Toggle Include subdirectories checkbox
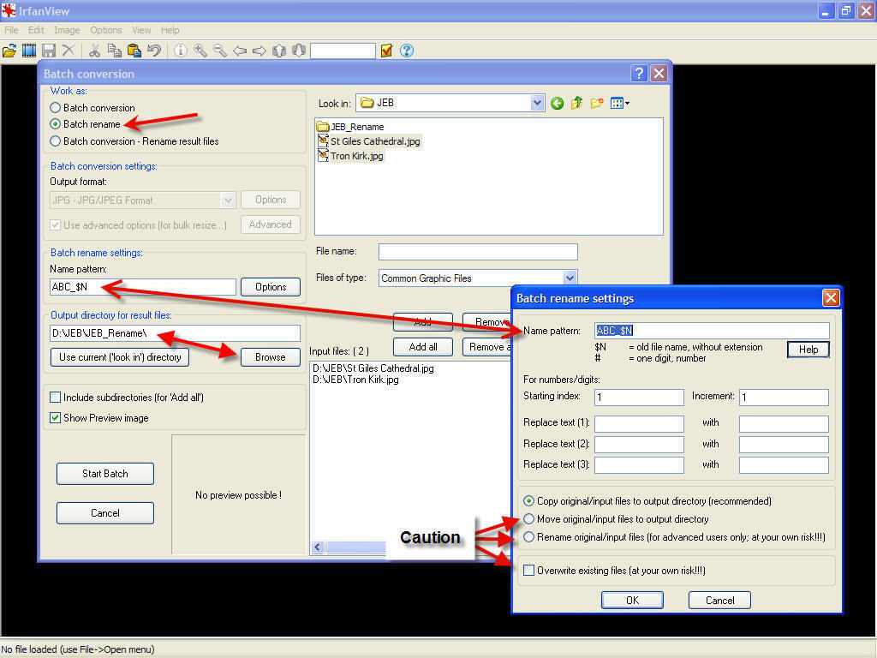 (56, 398)
